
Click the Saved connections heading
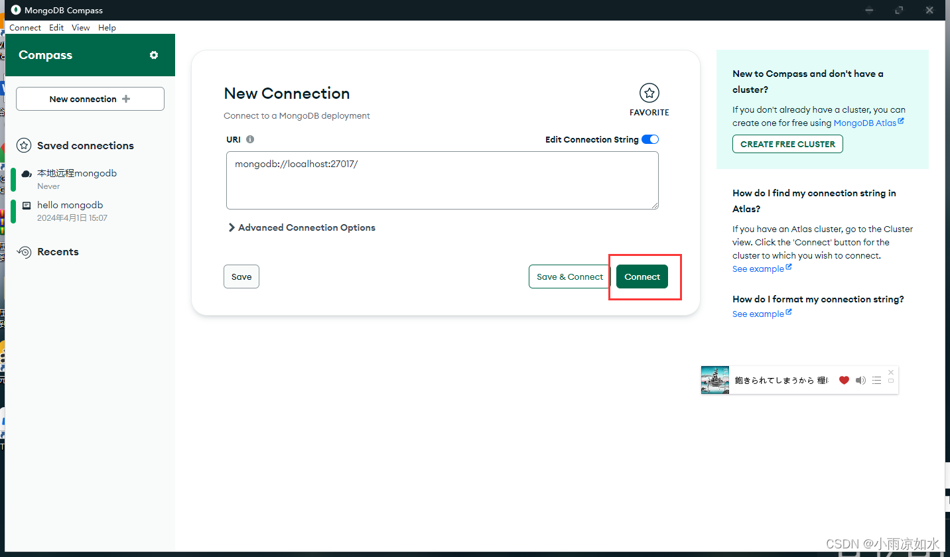(x=86, y=145)
